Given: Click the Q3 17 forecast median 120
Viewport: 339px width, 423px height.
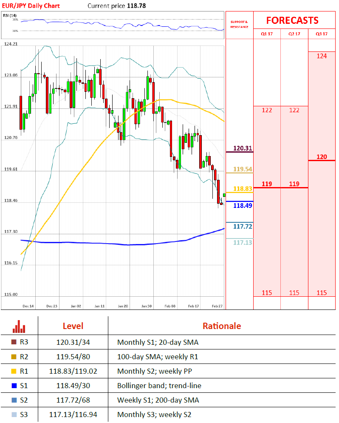Looking at the screenshot, I should (x=322, y=157).
